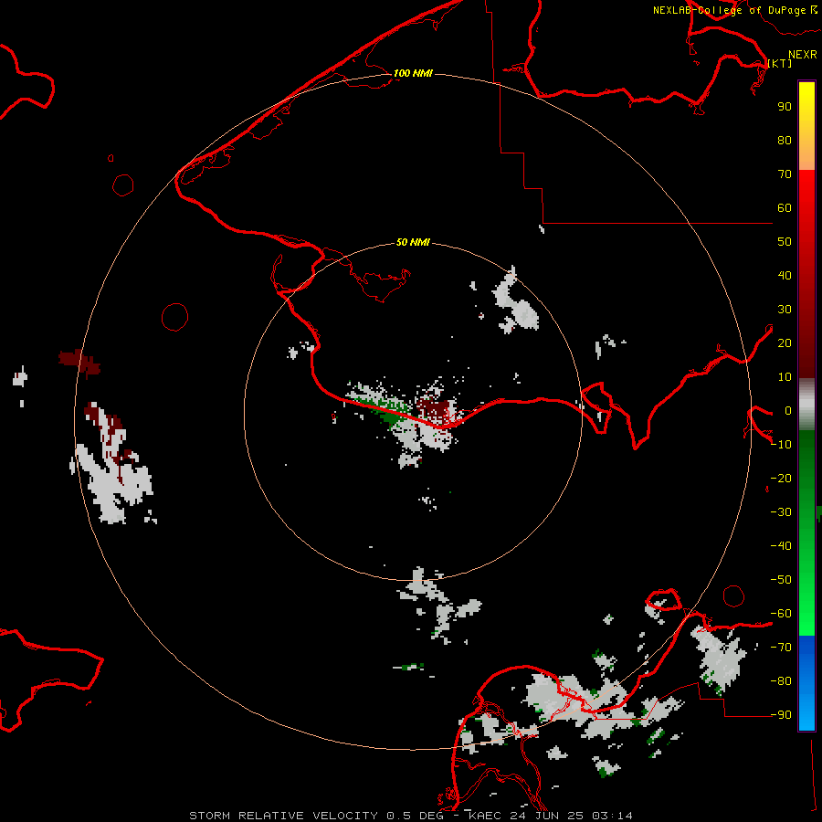Click the 50 NMI range ring label
The height and width of the screenshot is (822, 822).
[x=413, y=242]
